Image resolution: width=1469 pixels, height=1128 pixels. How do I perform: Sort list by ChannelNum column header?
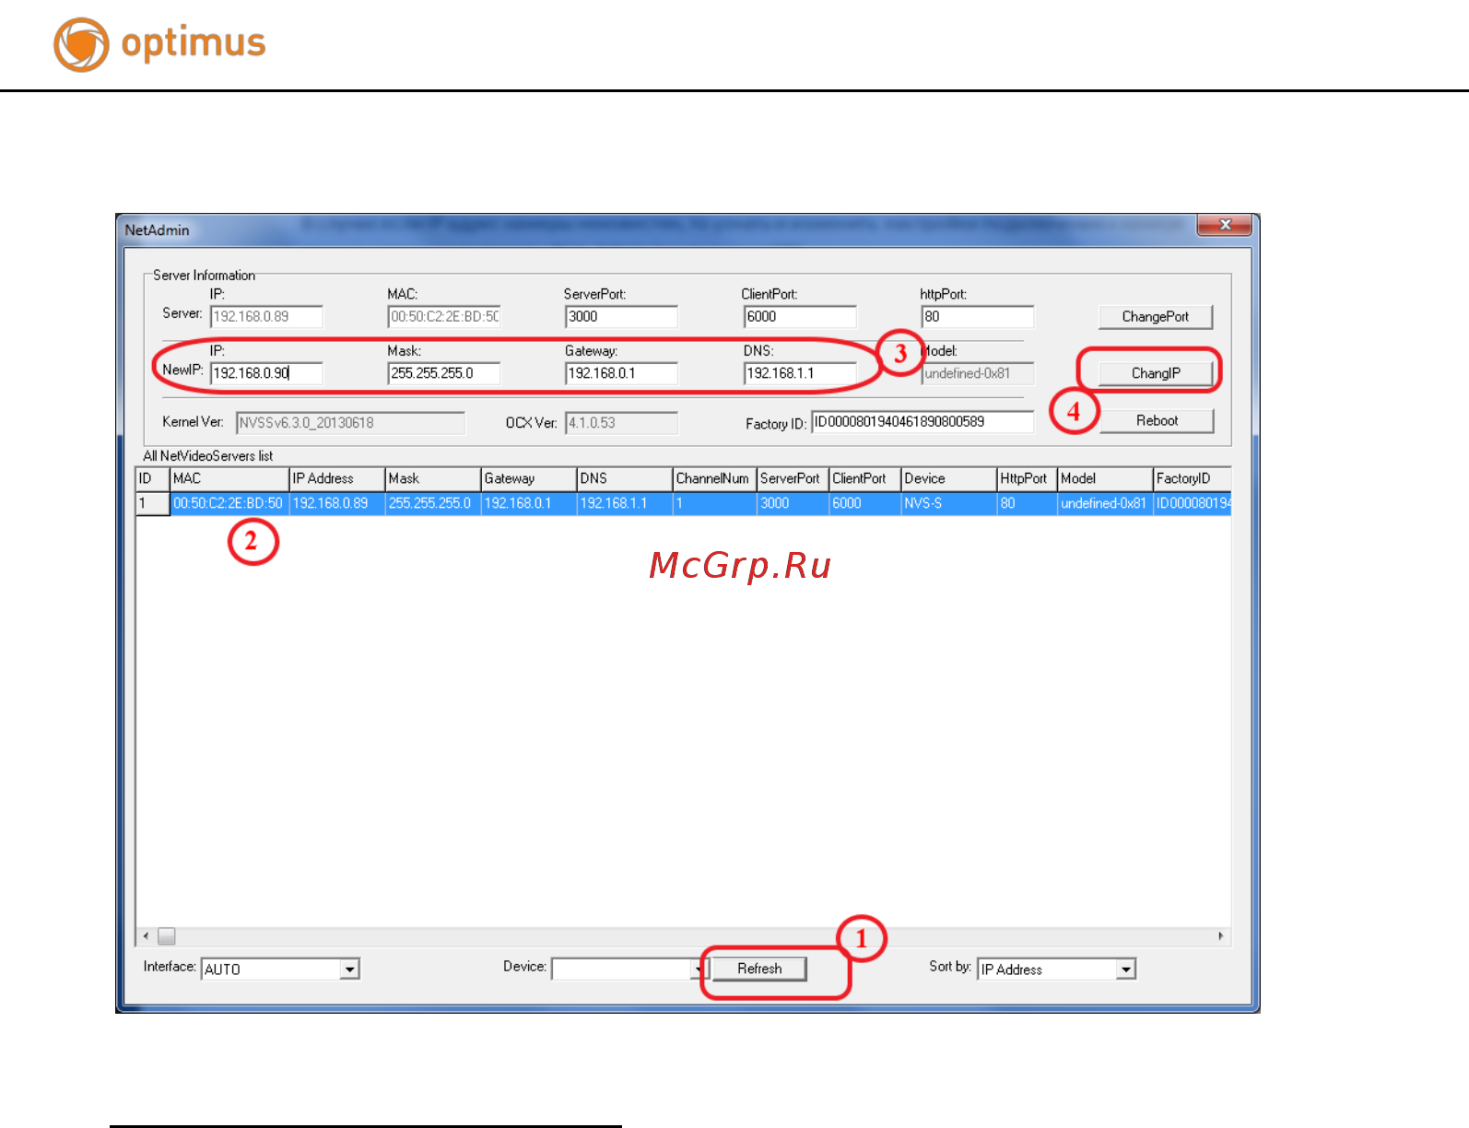714,478
